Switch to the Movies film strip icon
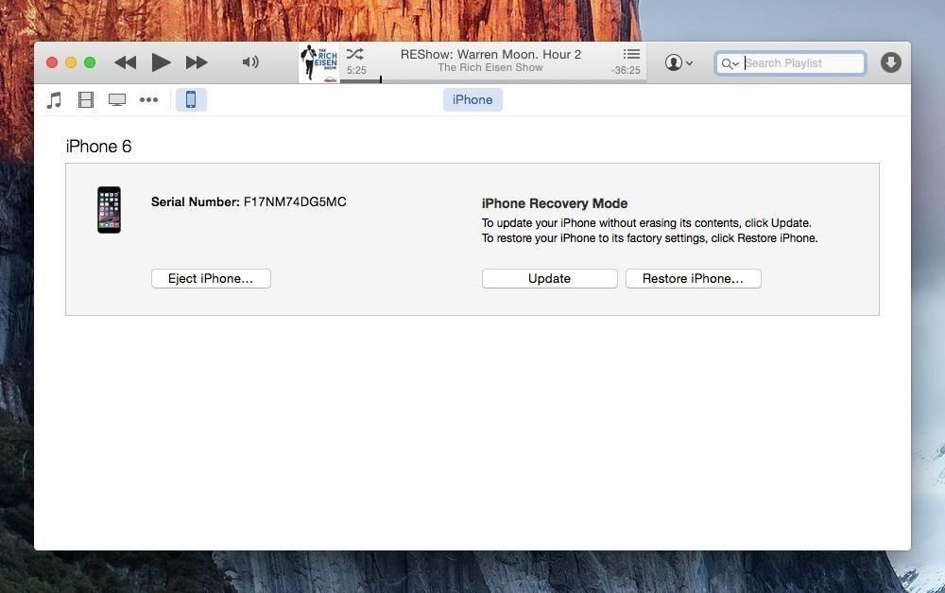This screenshot has height=593, width=945. (x=85, y=99)
